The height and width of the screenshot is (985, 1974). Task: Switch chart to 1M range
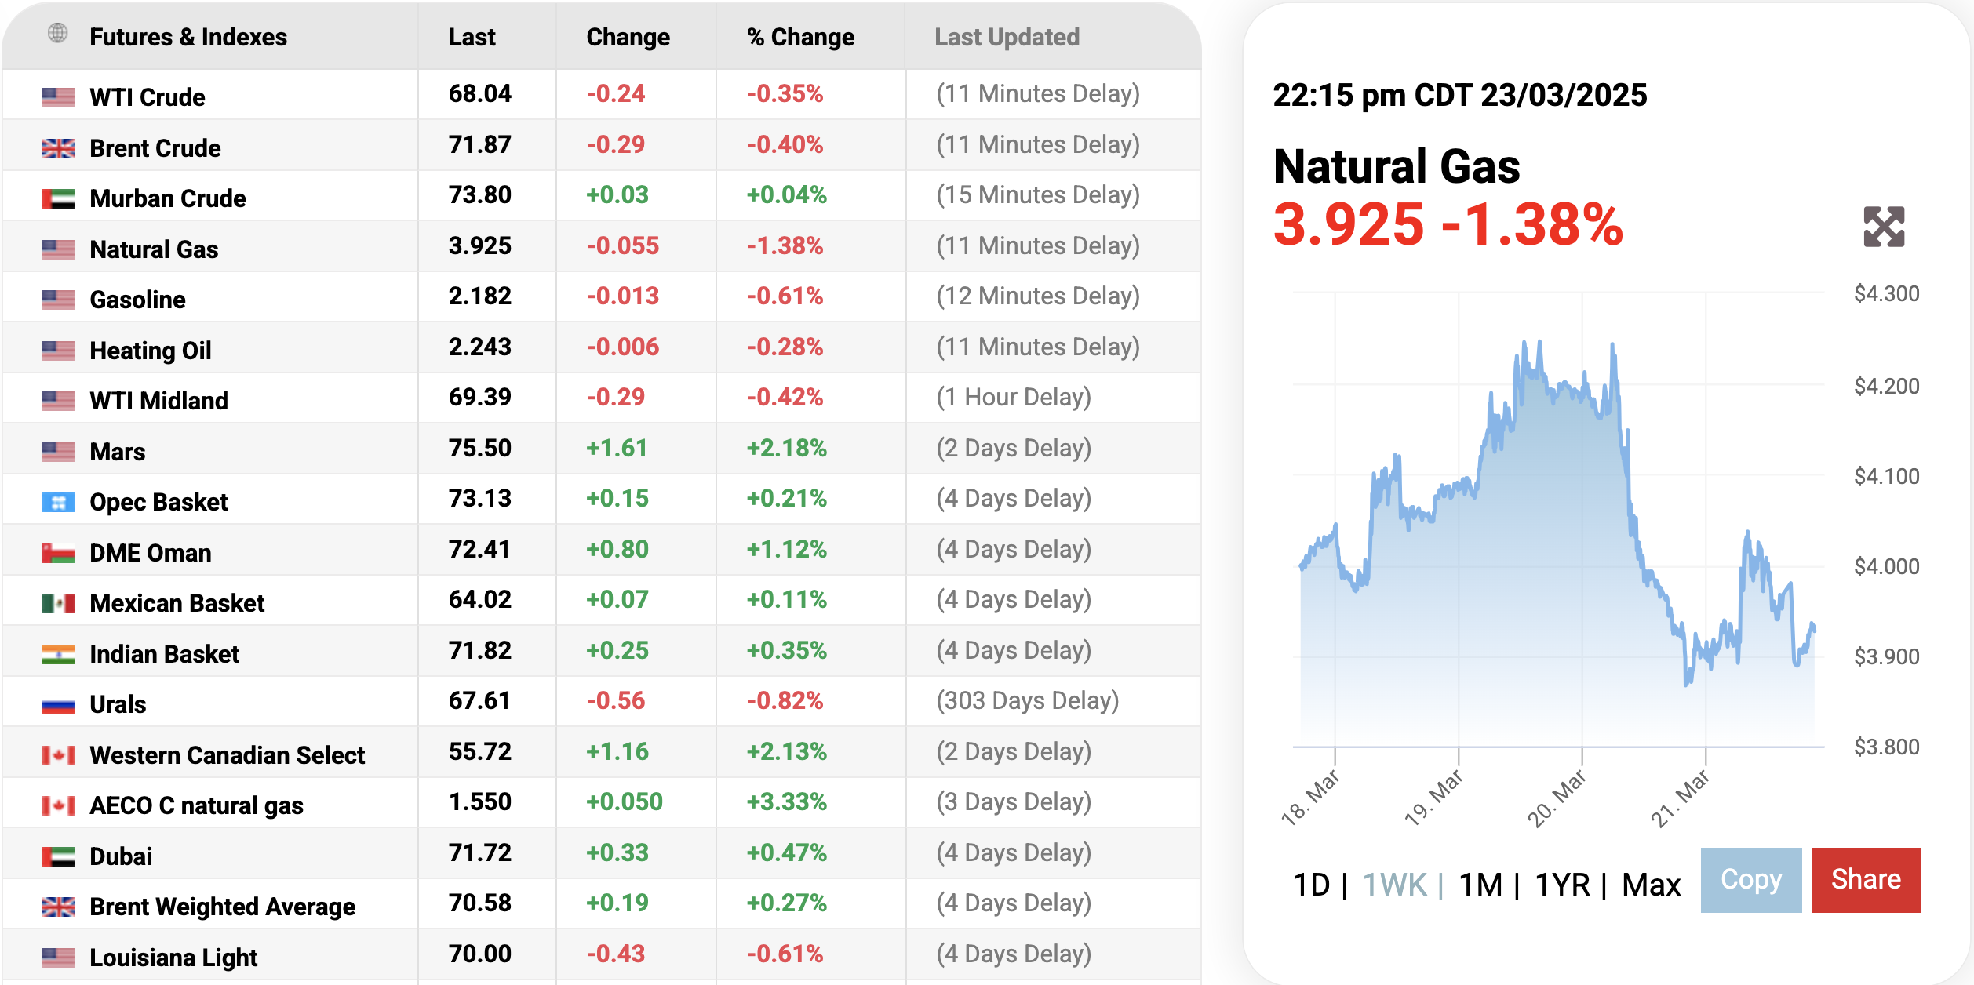pos(1480,885)
